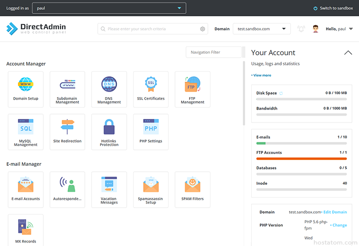359x246 pixels.
Task: Open the logged-in user dropdown
Action: pos(109,8)
